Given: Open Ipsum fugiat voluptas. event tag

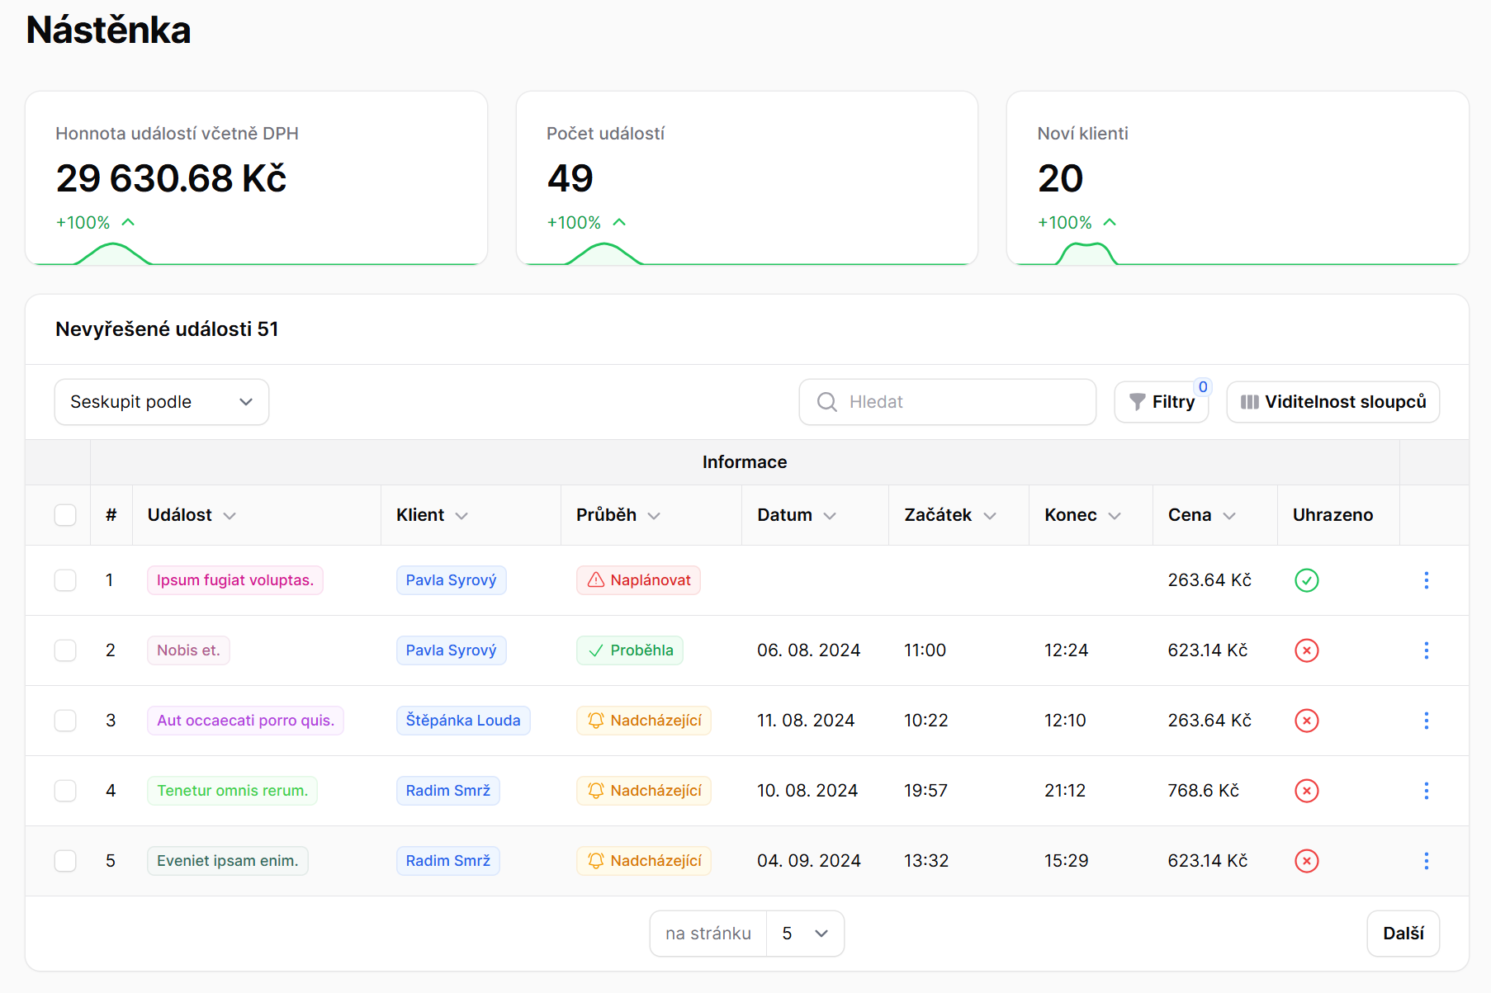Looking at the screenshot, I should tap(235, 580).
